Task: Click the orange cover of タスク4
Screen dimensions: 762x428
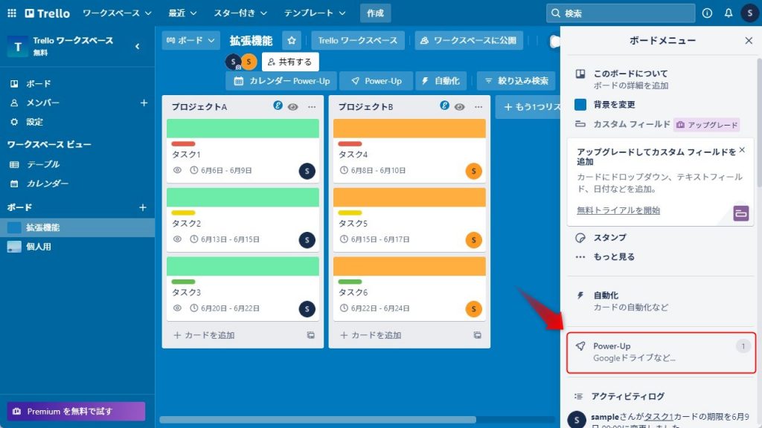Action: click(410, 128)
